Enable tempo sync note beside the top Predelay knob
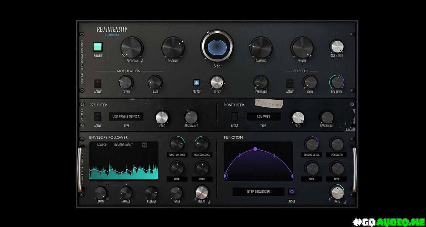This screenshot has width=426, height=227. (x=142, y=61)
